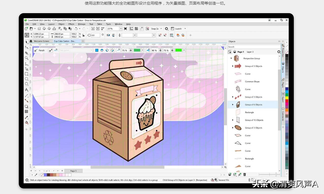Image resolution: width=324 pixels, height=194 pixels.
Task: Select the Transparency tool
Action: 26,112
